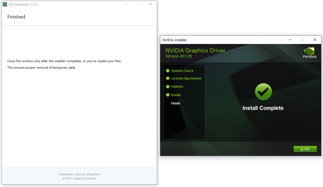323x187 pixels.
Task: Click the large green Install Complete checkmark
Action: click(263, 92)
